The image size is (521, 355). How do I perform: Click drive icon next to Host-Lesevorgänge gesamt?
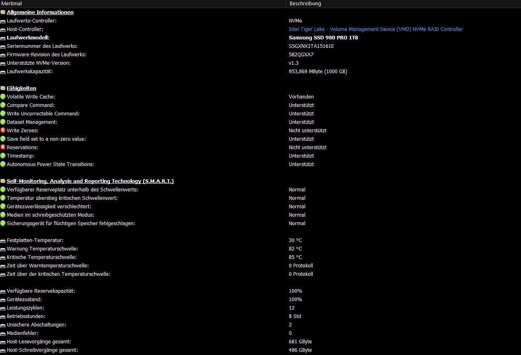click(3, 342)
